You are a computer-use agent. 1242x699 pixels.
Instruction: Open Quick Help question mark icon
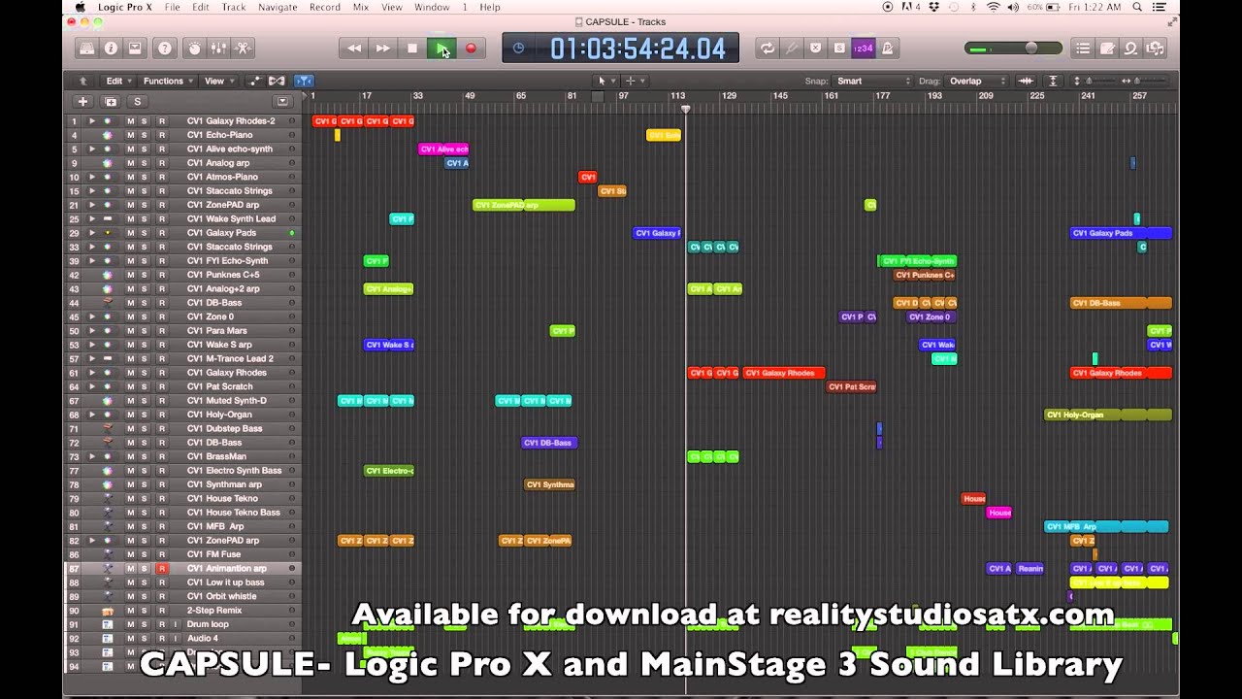[165, 48]
